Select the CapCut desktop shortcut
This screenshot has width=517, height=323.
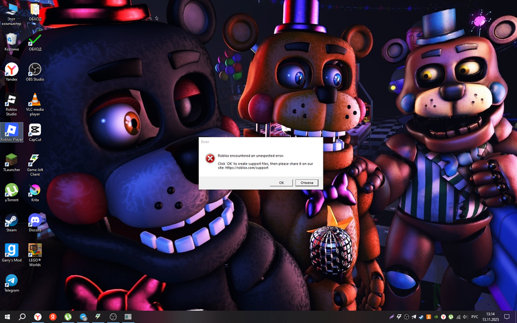click(x=35, y=133)
